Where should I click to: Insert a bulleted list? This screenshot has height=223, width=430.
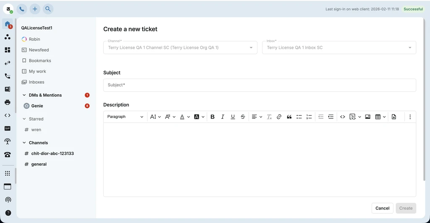pos(299,117)
